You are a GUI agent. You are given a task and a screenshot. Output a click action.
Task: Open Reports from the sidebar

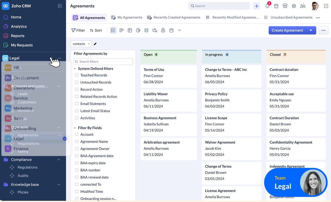point(17,36)
